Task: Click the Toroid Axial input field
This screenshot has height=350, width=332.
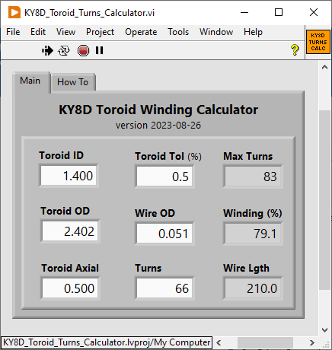Action: tap(70, 288)
